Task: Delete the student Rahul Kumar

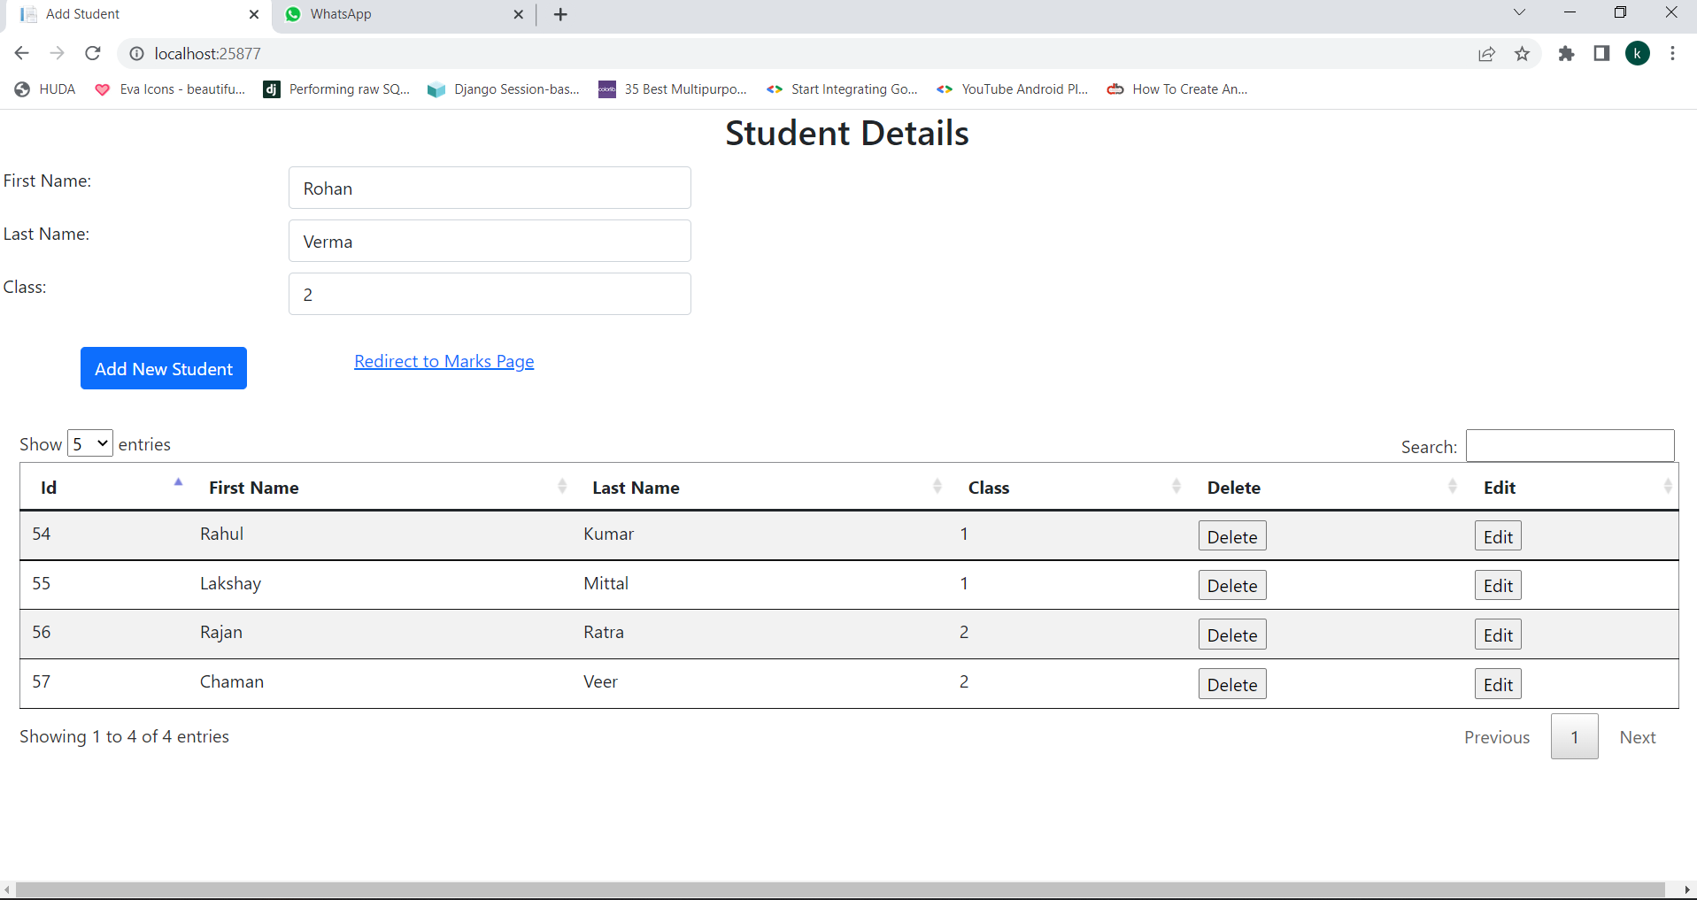Action: 1232,536
